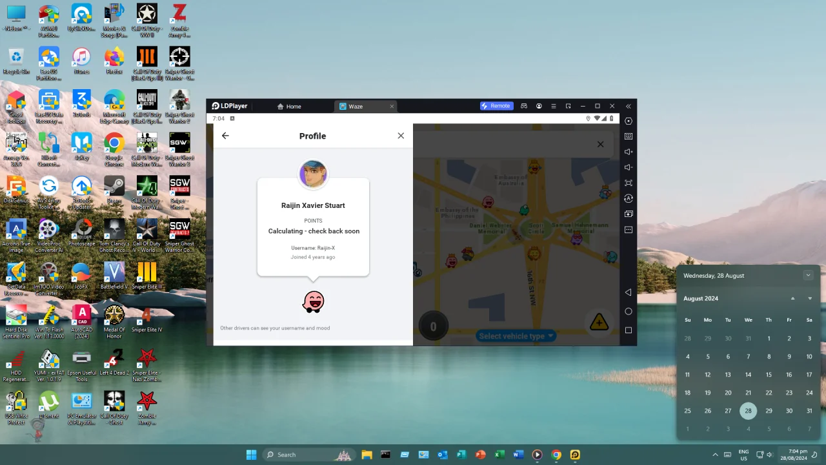Go to previous month in calendar
The height and width of the screenshot is (465, 826).
point(792,298)
